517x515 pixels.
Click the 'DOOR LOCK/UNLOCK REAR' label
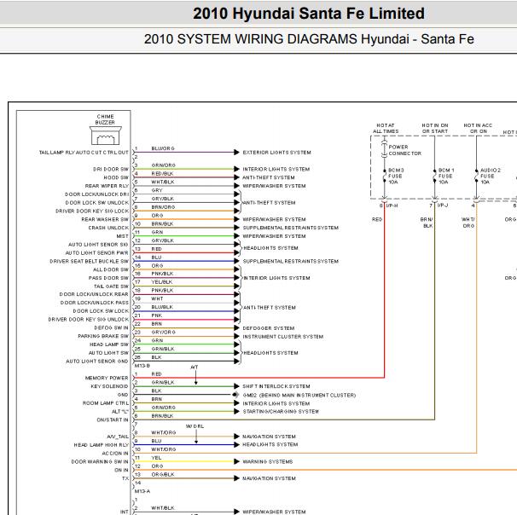(x=94, y=294)
